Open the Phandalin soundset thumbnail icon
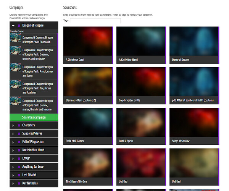 pyautogui.click(x=15, y=38)
